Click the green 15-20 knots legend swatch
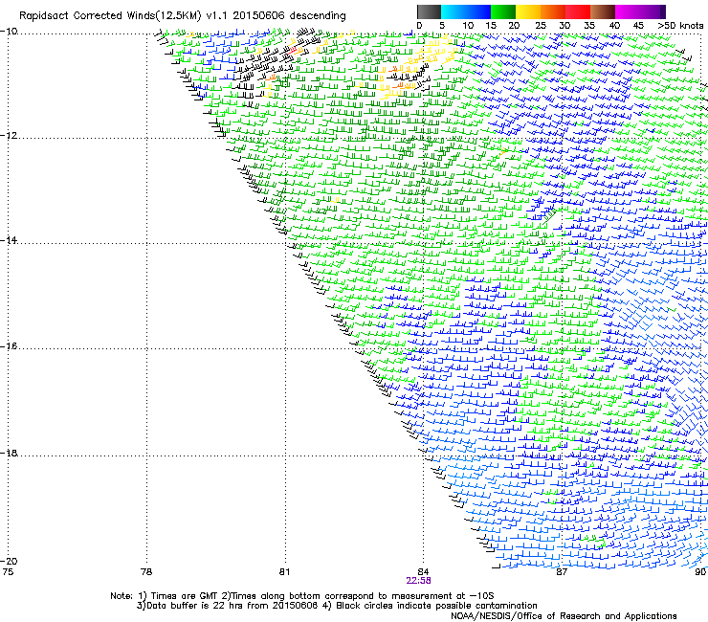This screenshot has width=708, height=622. click(x=503, y=11)
